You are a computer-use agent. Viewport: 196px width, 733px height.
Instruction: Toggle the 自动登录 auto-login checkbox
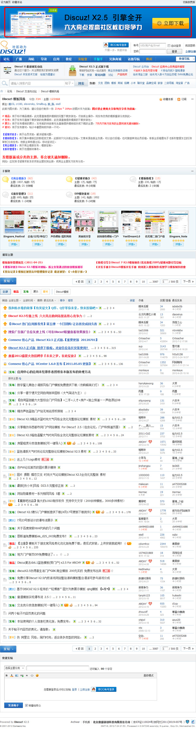pyautogui.click(x=169, y=46)
